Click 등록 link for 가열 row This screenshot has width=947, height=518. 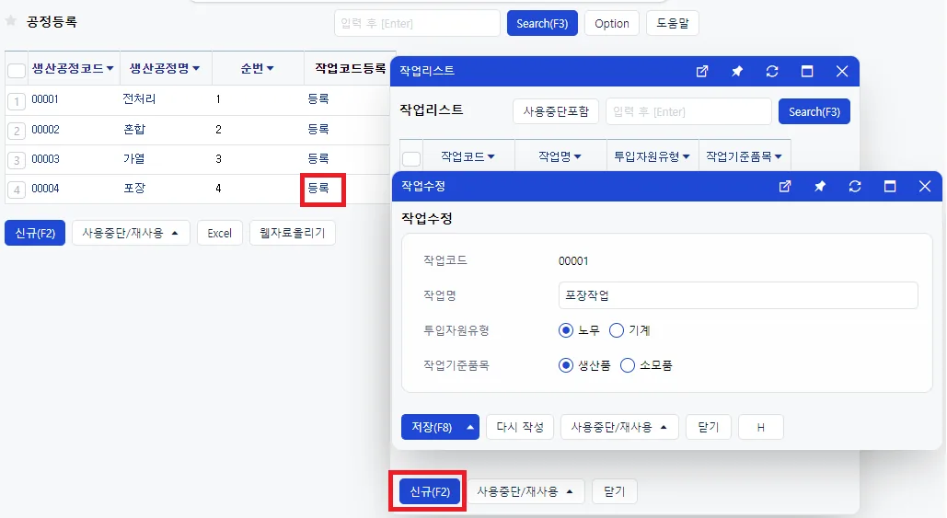coord(318,158)
